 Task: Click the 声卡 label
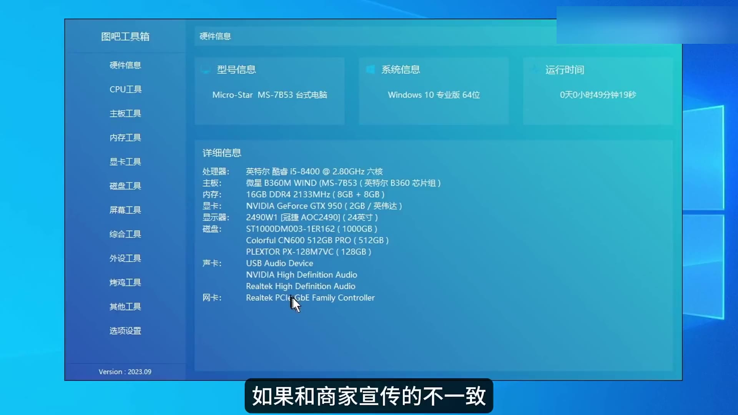(x=212, y=263)
